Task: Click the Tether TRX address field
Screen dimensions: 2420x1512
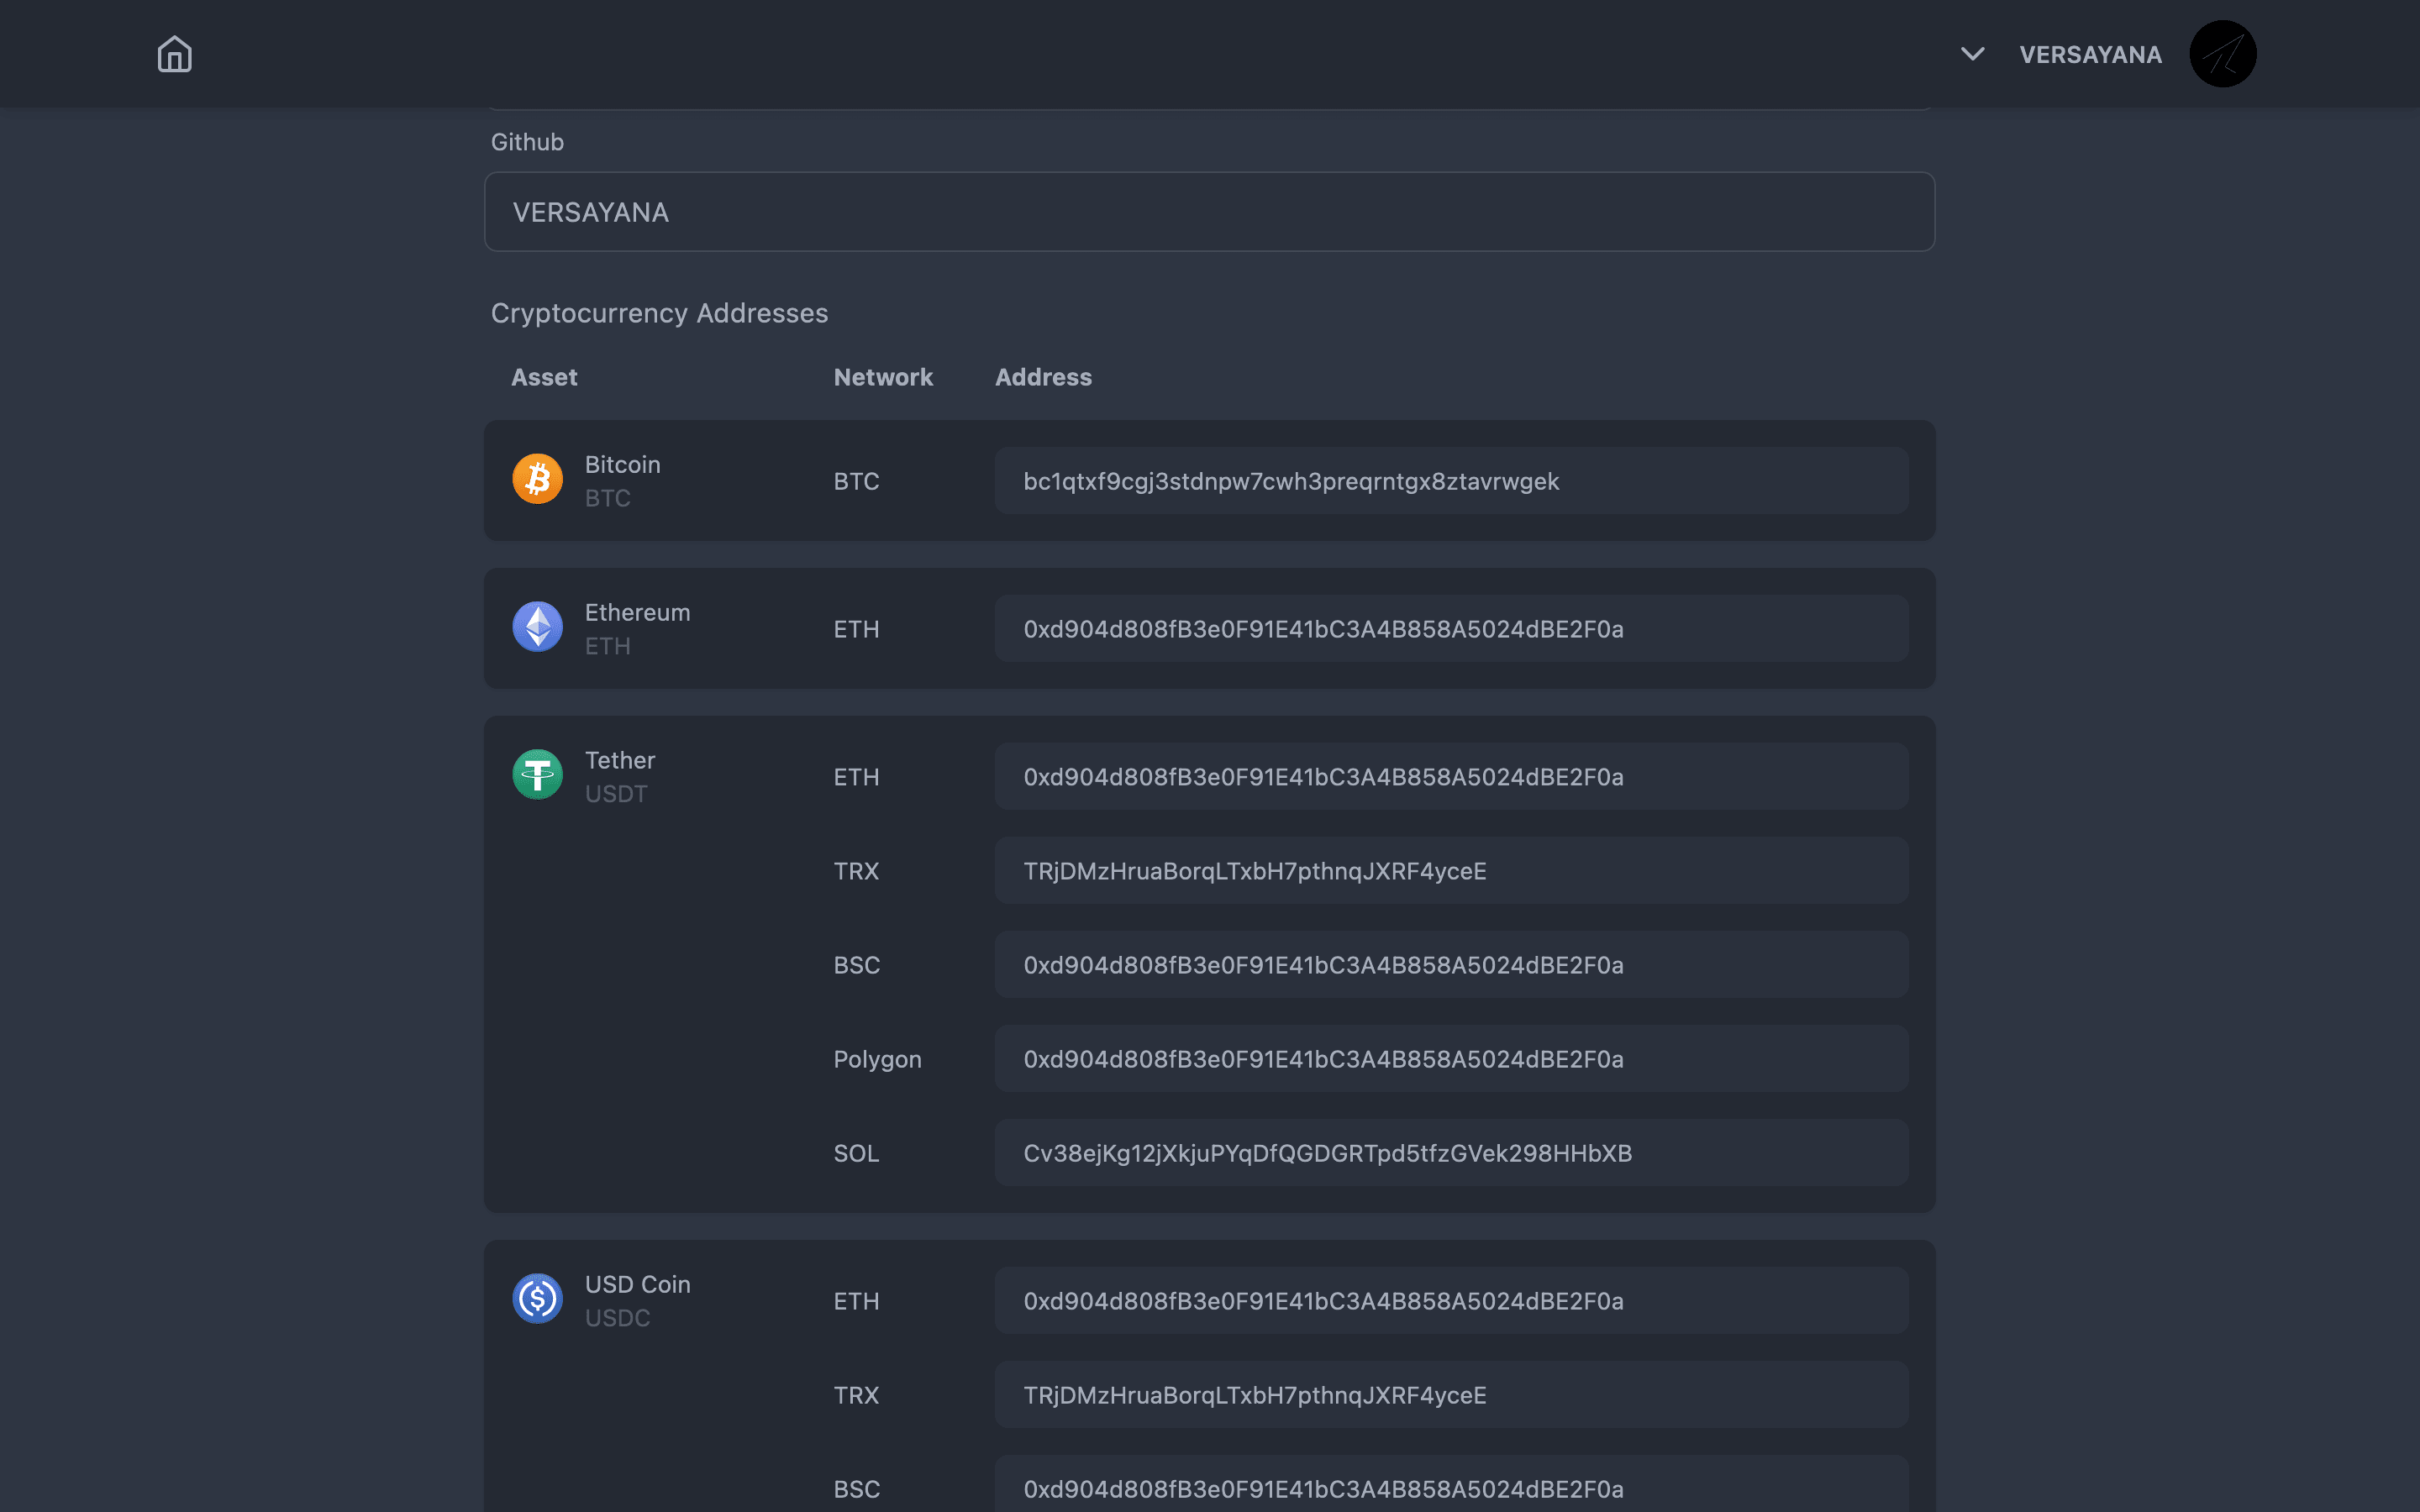Action: [x=1450, y=870]
